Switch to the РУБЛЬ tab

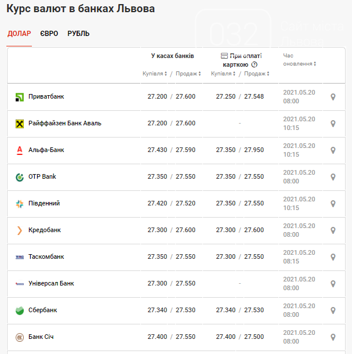coord(78,34)
